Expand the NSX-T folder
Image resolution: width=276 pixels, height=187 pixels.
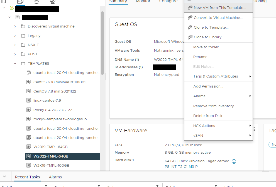coord(15,45)
